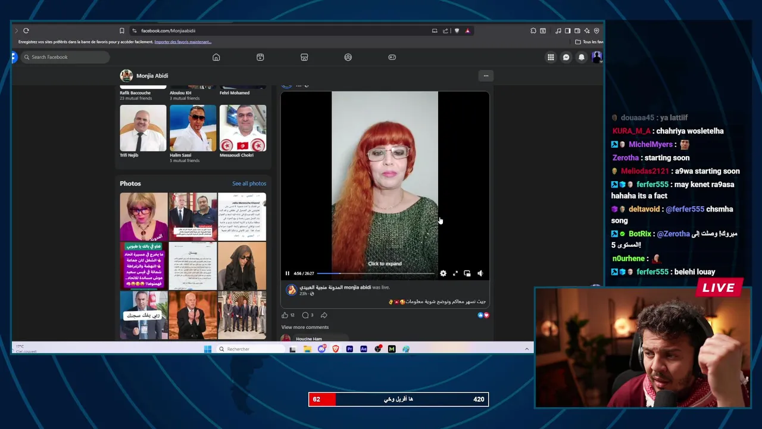Open video quality settings gear
Viewport: 762px width, 429px height.
[x=443, y=273]
